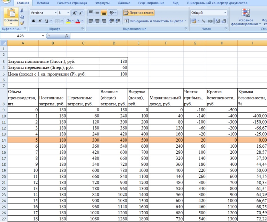267x222 pixels.
Task: Open Универсальный конвертер документов tab
Action: coord(217,3)
